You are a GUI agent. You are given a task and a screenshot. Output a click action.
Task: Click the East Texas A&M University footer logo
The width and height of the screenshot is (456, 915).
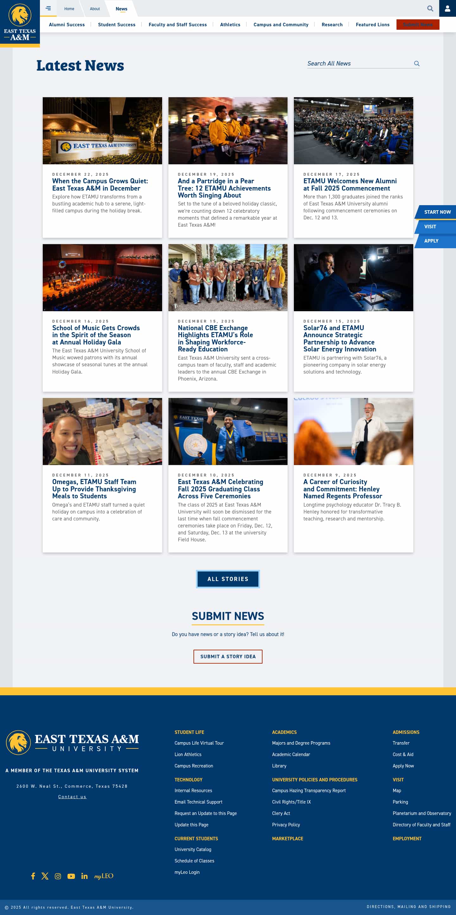click(72, 742)
